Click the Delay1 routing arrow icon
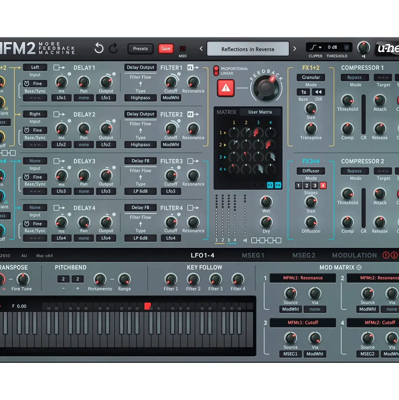This screenshot has width=399, height=400. [59, 67]
